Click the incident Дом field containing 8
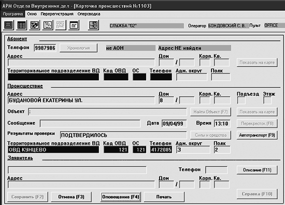This screenshot has width=285, height=205. click(166, 100)
